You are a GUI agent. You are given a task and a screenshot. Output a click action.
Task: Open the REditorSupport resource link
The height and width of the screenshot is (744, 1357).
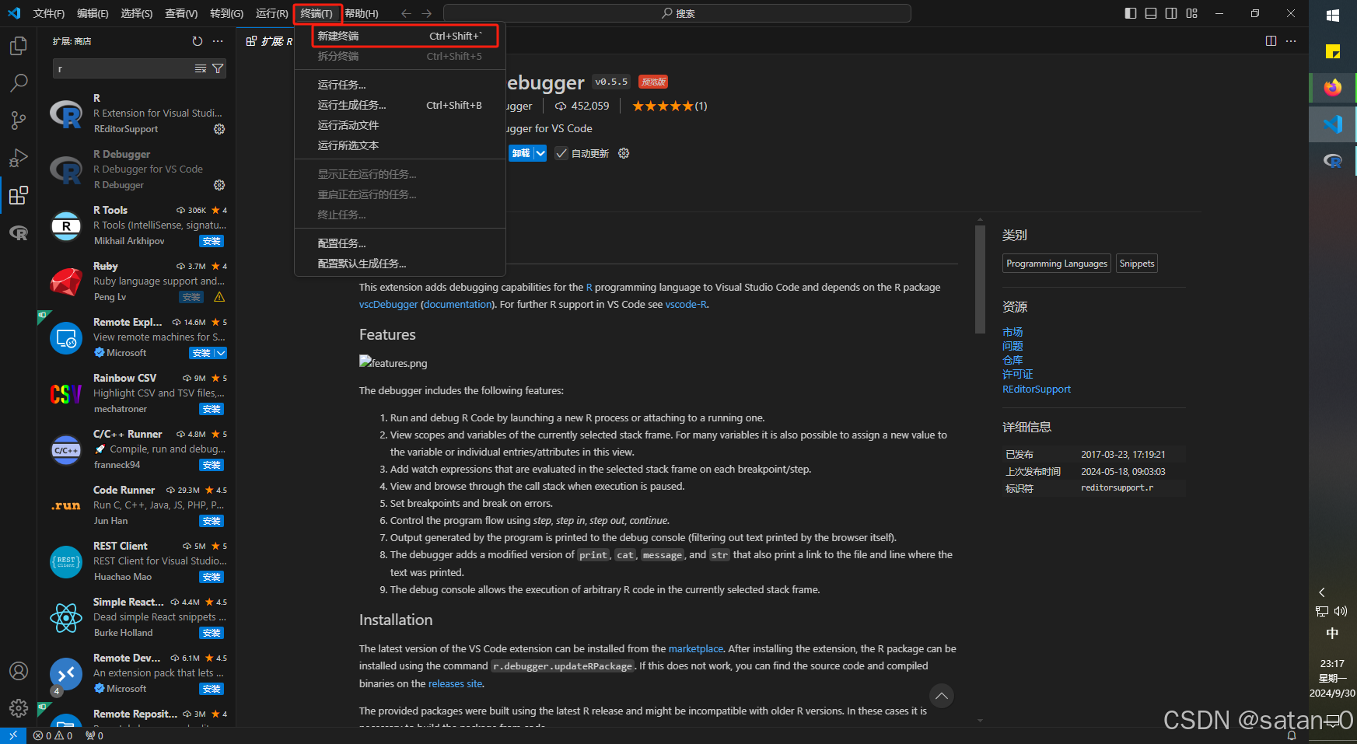click(1037, 389)
